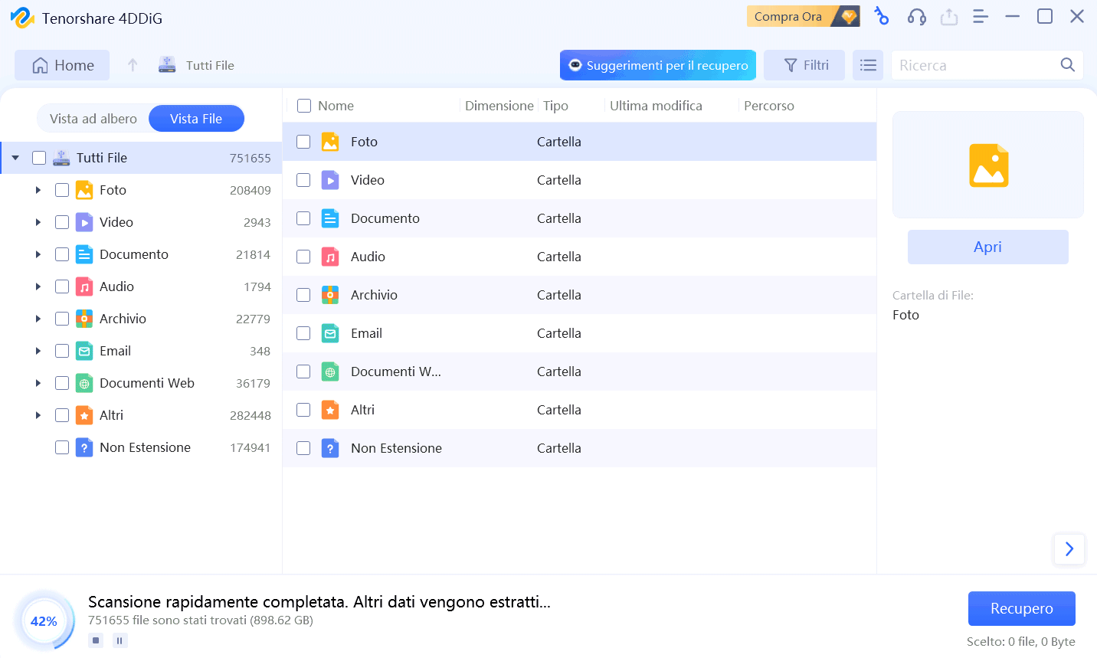Click the right chevron to collapse preview panel
1097x658 pixels.
(1069, 549)
